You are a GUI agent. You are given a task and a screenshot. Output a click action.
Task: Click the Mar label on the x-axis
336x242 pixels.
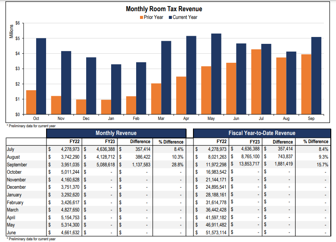tap(161, 118)
